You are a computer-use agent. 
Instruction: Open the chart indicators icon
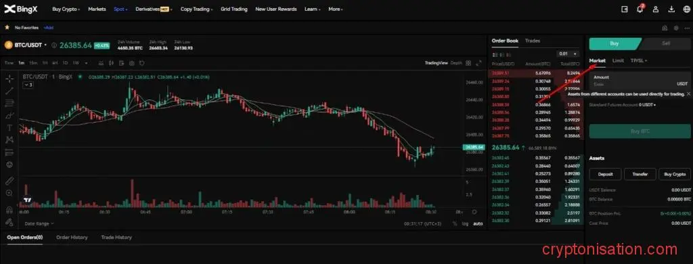click(x=102, y=63)
